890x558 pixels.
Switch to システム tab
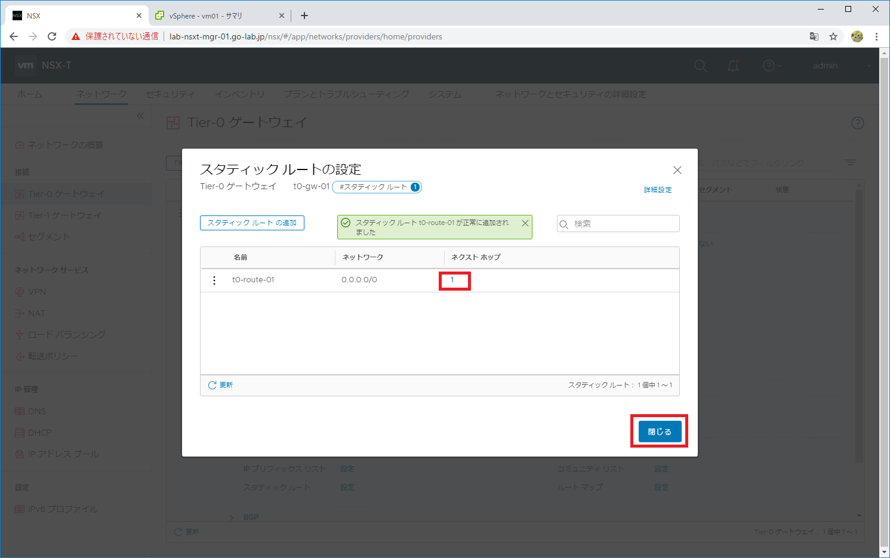click(445, 94)
